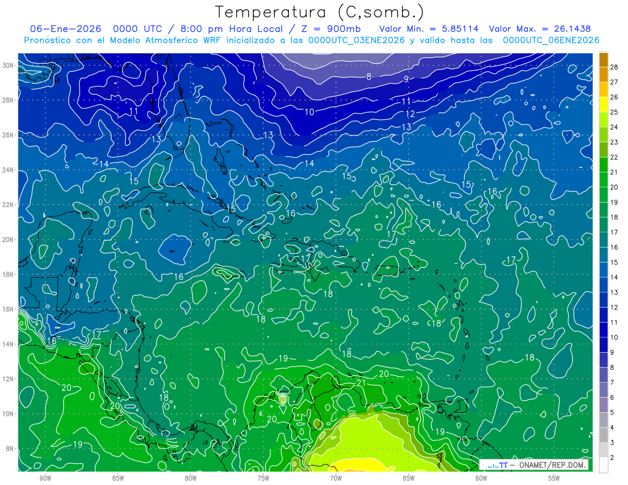Click the longitude label '60W'
The width and height of the screenshot is (628, 485).
pyautogui.click(x=481, y=478)
